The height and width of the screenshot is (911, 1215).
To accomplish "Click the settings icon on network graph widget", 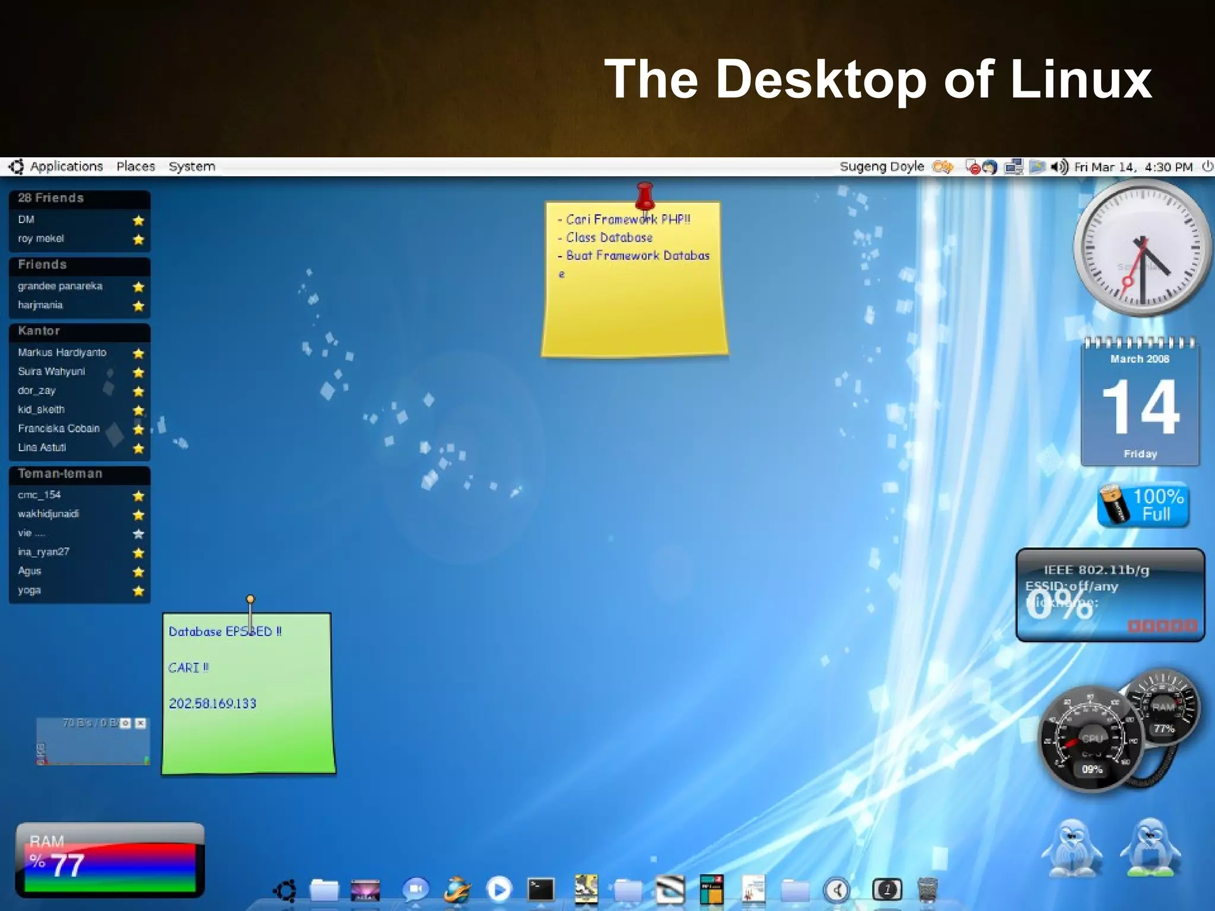I will [125, 723].
